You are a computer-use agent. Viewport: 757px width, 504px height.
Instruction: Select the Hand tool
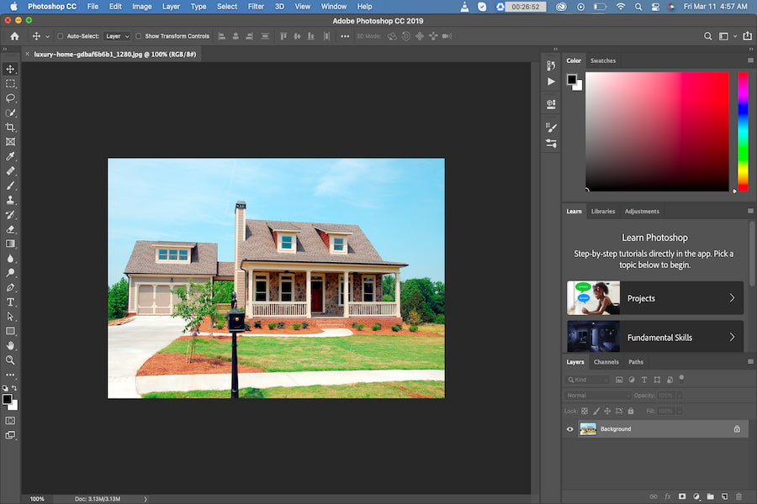pyautogui.click(x=10, y=345)
